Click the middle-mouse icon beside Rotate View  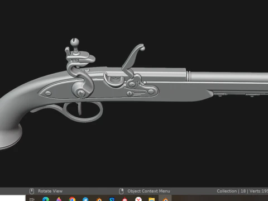click(32, 191)
